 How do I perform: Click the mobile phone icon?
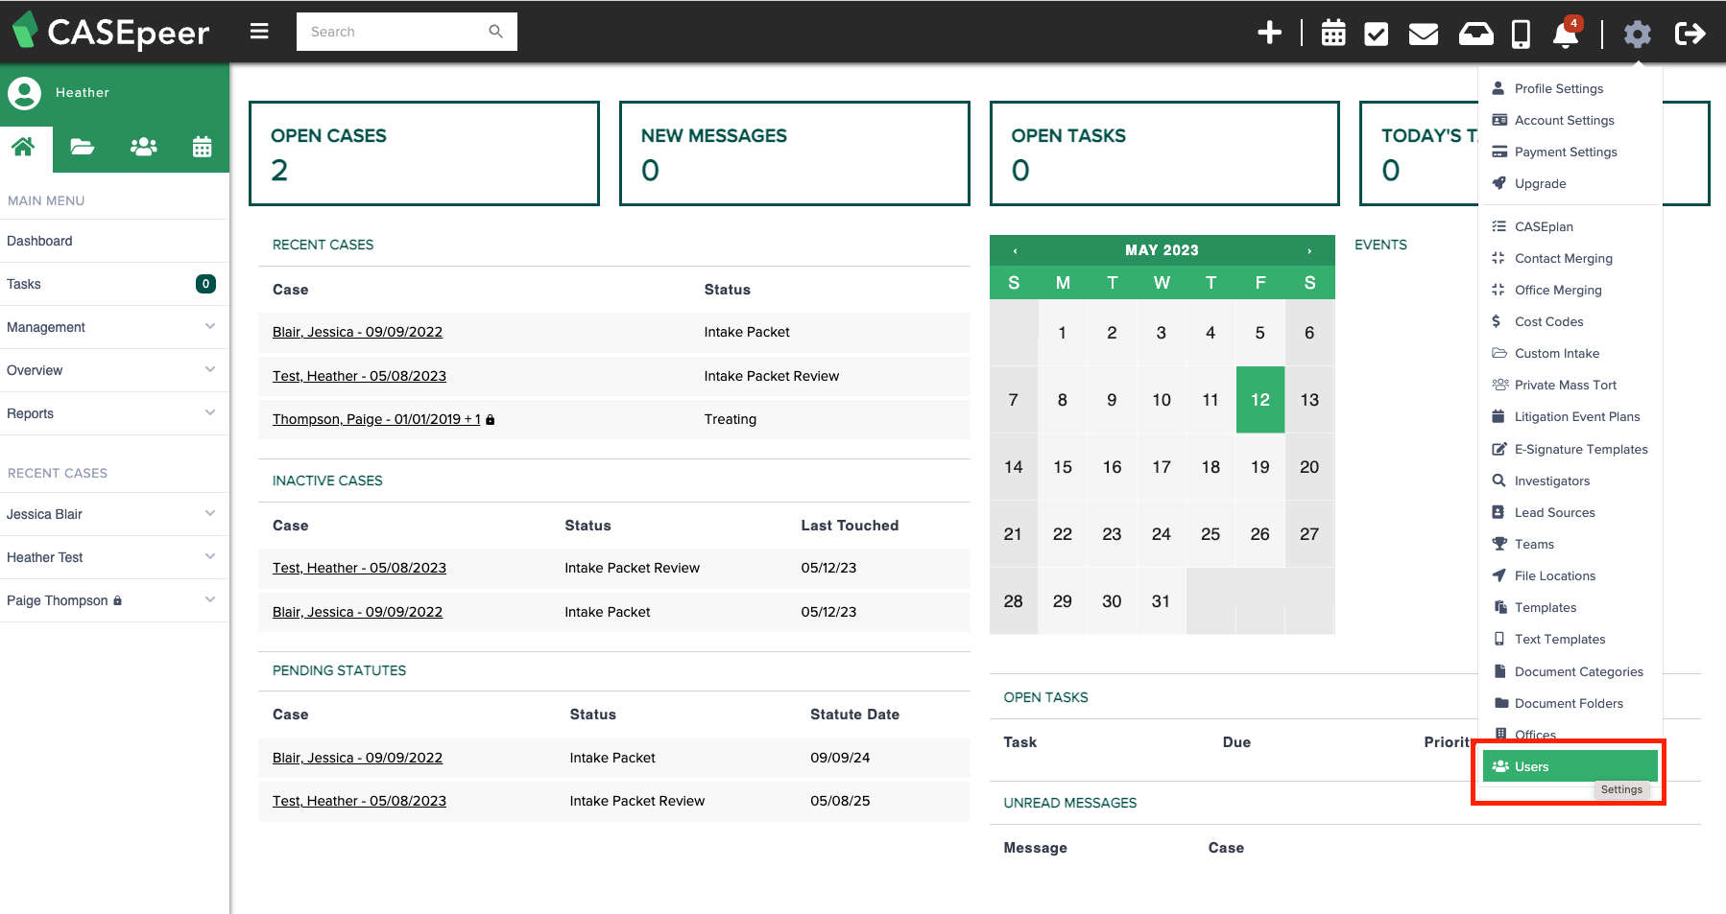tap(1521, 35)
